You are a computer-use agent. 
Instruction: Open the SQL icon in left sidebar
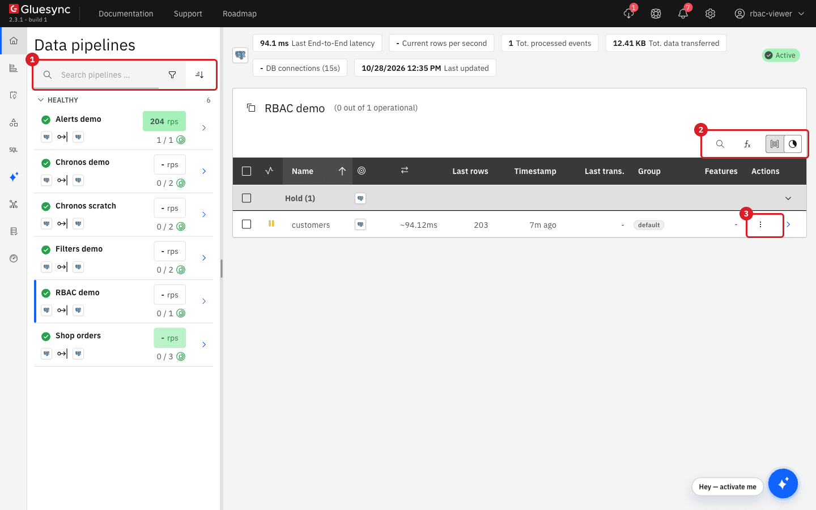pos(14,150)
